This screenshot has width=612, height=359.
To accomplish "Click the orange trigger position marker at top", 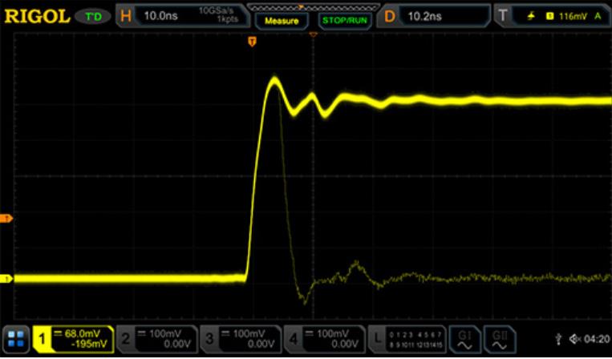I will click(252, 41).
